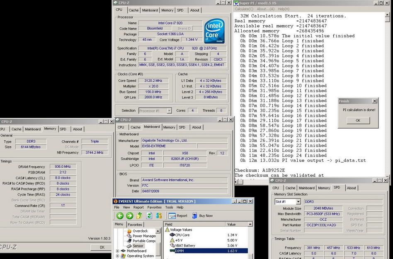Image resolution: width=393 pixels, height=259 pixels.
Task: Click the Refresh icon in EVEREST toolbar
Action: (x=149, y=215)
